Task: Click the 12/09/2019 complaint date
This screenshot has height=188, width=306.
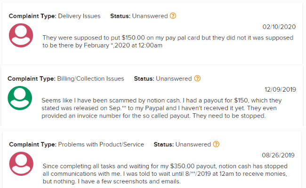Action: point(280,89)
